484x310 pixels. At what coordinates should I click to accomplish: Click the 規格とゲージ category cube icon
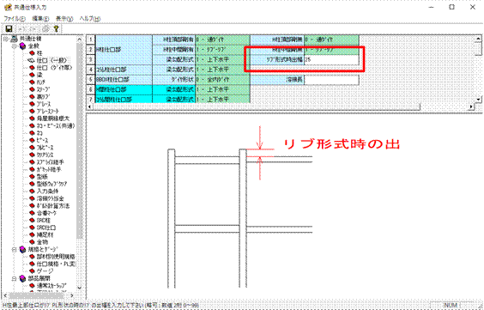(x=22, y=250)
